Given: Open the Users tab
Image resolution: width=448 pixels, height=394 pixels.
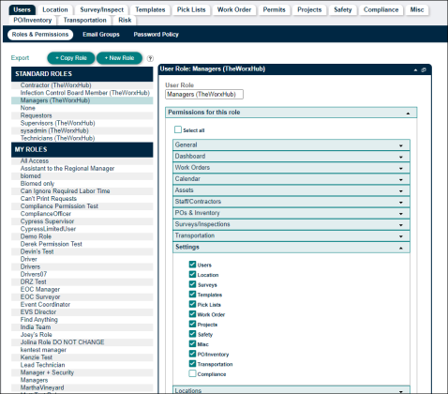Looking at the screenshot, I should point(22,9).
